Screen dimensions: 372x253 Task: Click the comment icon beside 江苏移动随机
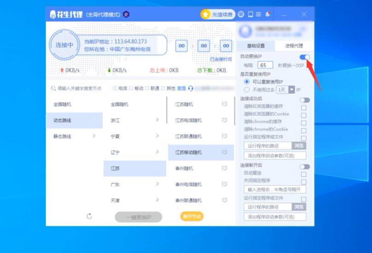(x=224, y=152)
